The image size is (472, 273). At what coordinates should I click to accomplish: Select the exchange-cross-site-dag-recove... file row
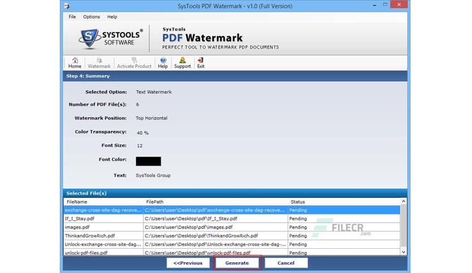[232, 210]
